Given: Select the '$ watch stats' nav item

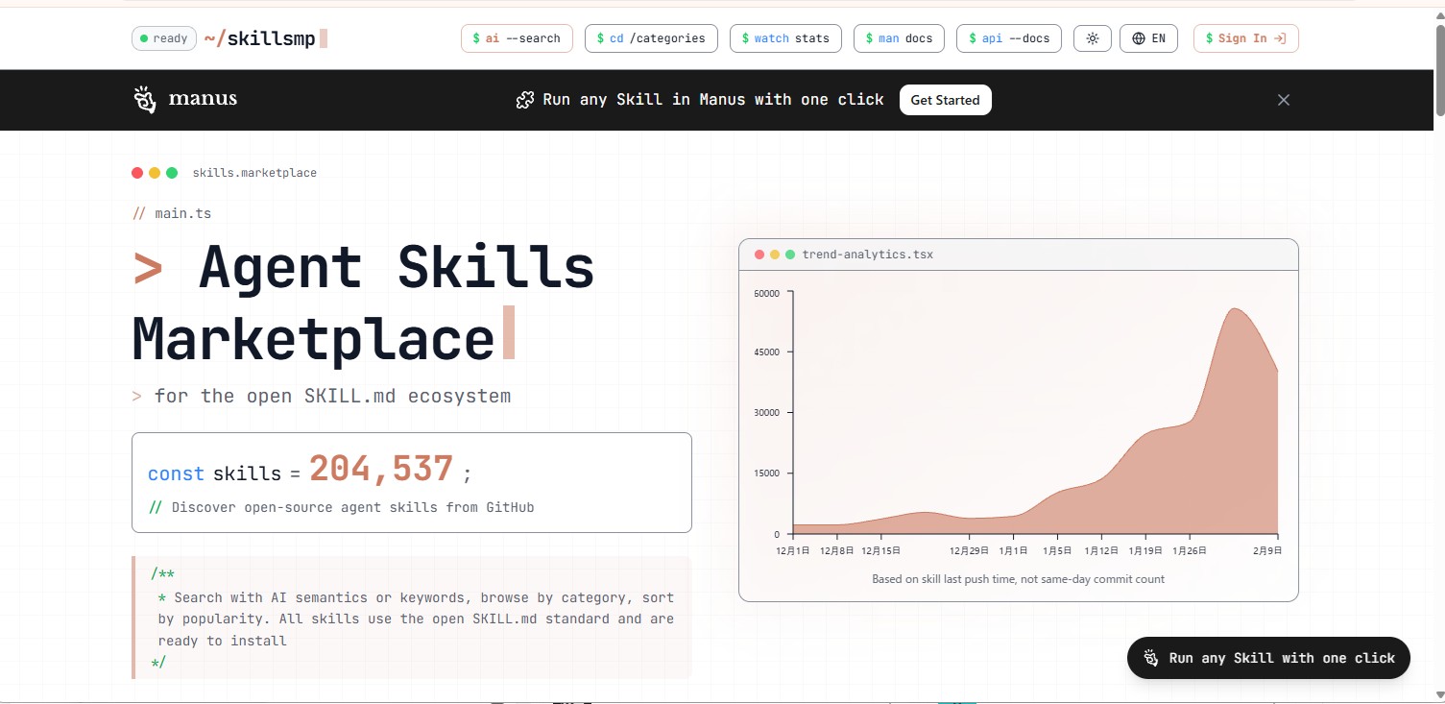Looking at the screenshot, I should [x=785, y=38].
